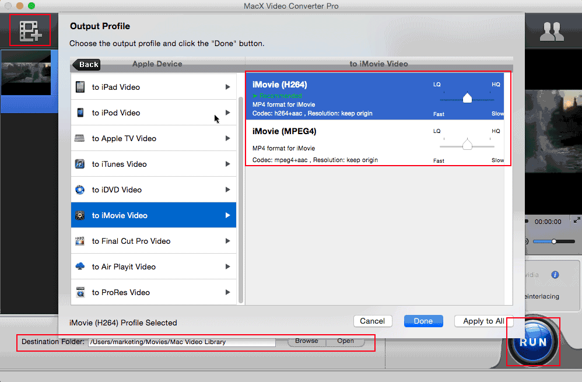Select to iMovie Video category label

tap(120, 215)
